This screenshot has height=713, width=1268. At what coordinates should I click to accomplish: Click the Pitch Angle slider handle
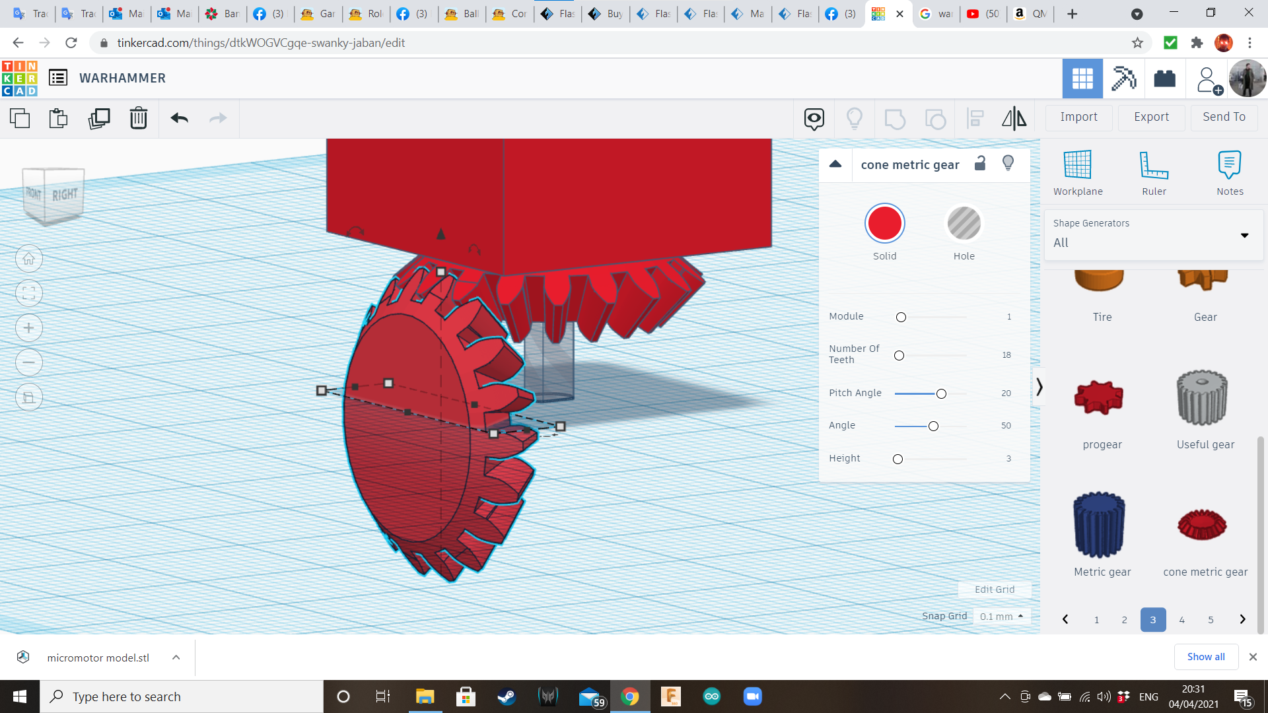[941, 393]
